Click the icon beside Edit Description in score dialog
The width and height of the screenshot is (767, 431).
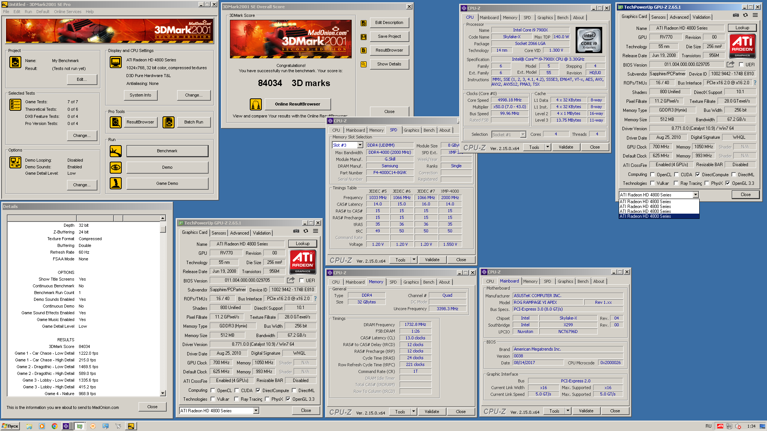(x=363, y=23)
